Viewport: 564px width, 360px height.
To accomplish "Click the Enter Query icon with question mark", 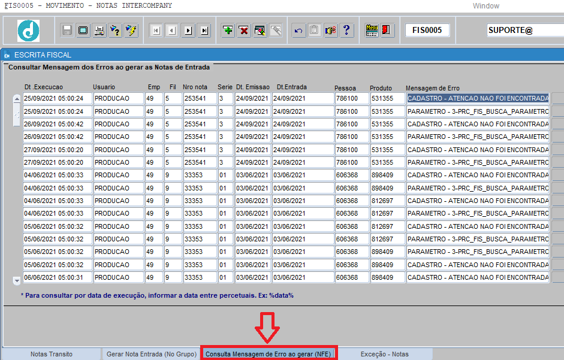I will point(115,31).
